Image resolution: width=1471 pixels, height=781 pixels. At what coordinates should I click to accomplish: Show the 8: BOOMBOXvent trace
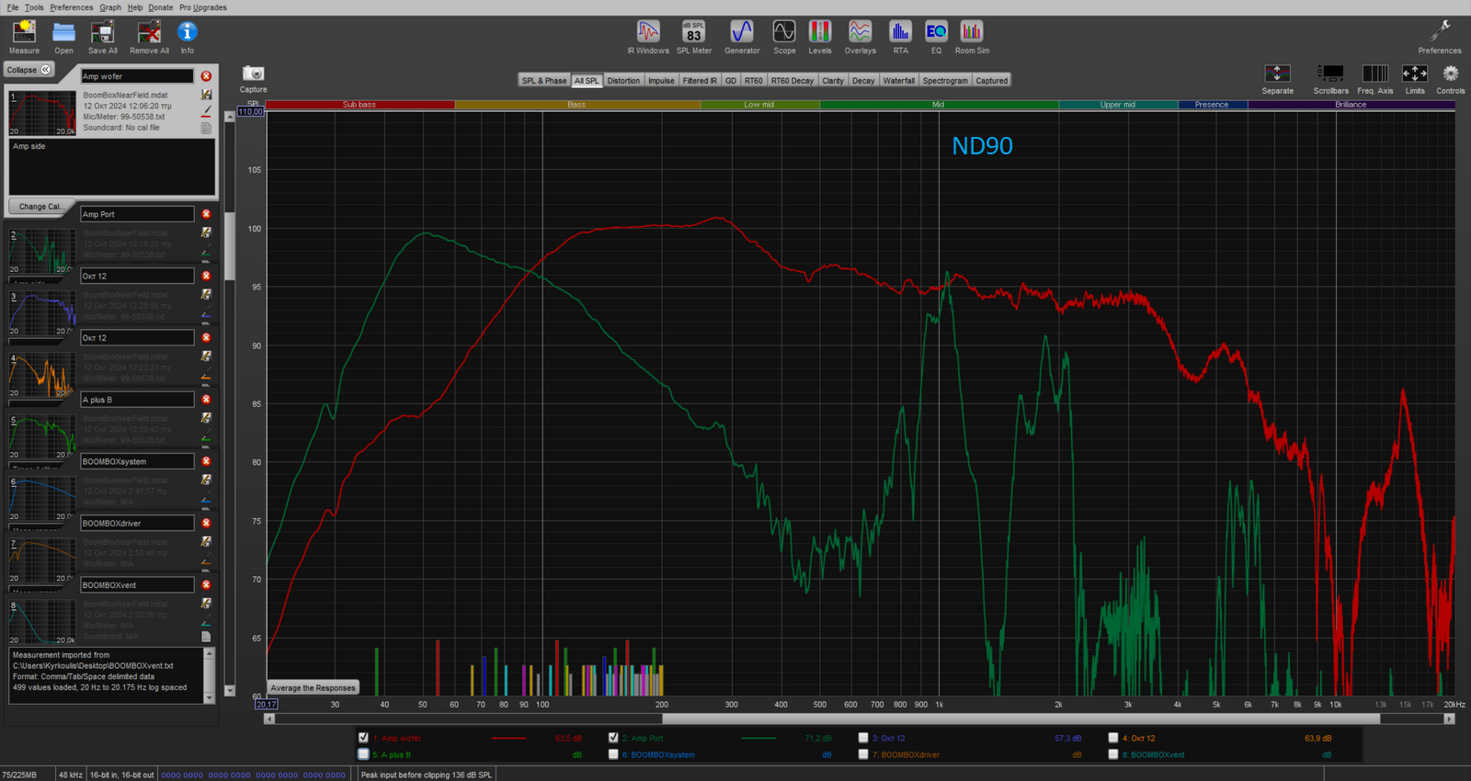point(1113,754)
